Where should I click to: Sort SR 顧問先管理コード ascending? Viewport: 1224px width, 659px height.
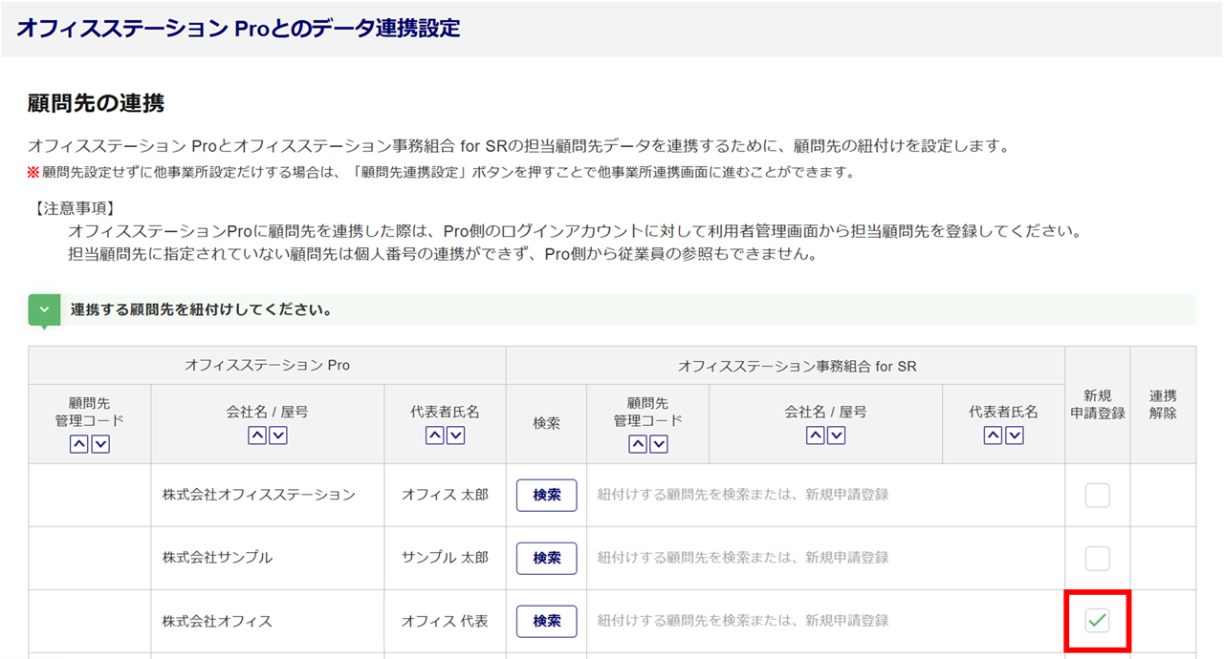[638, 444]
